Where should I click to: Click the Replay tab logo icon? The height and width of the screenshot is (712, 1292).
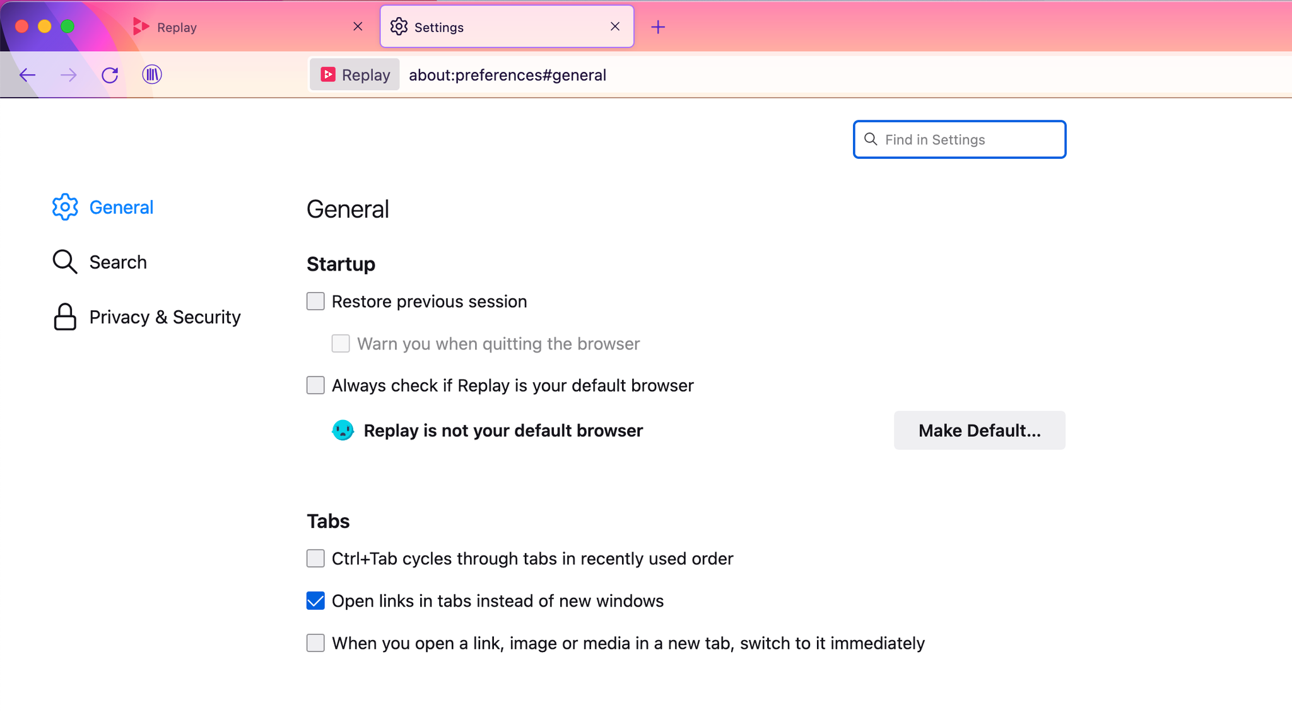pos(141,26)
